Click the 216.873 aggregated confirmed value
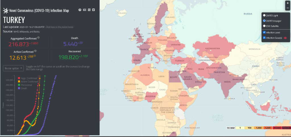291x137 pixels. (x=19, y=44)
